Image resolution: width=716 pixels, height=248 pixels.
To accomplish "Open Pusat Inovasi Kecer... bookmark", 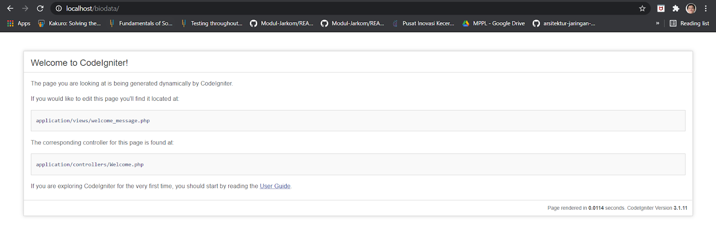I will coord(423,23).
